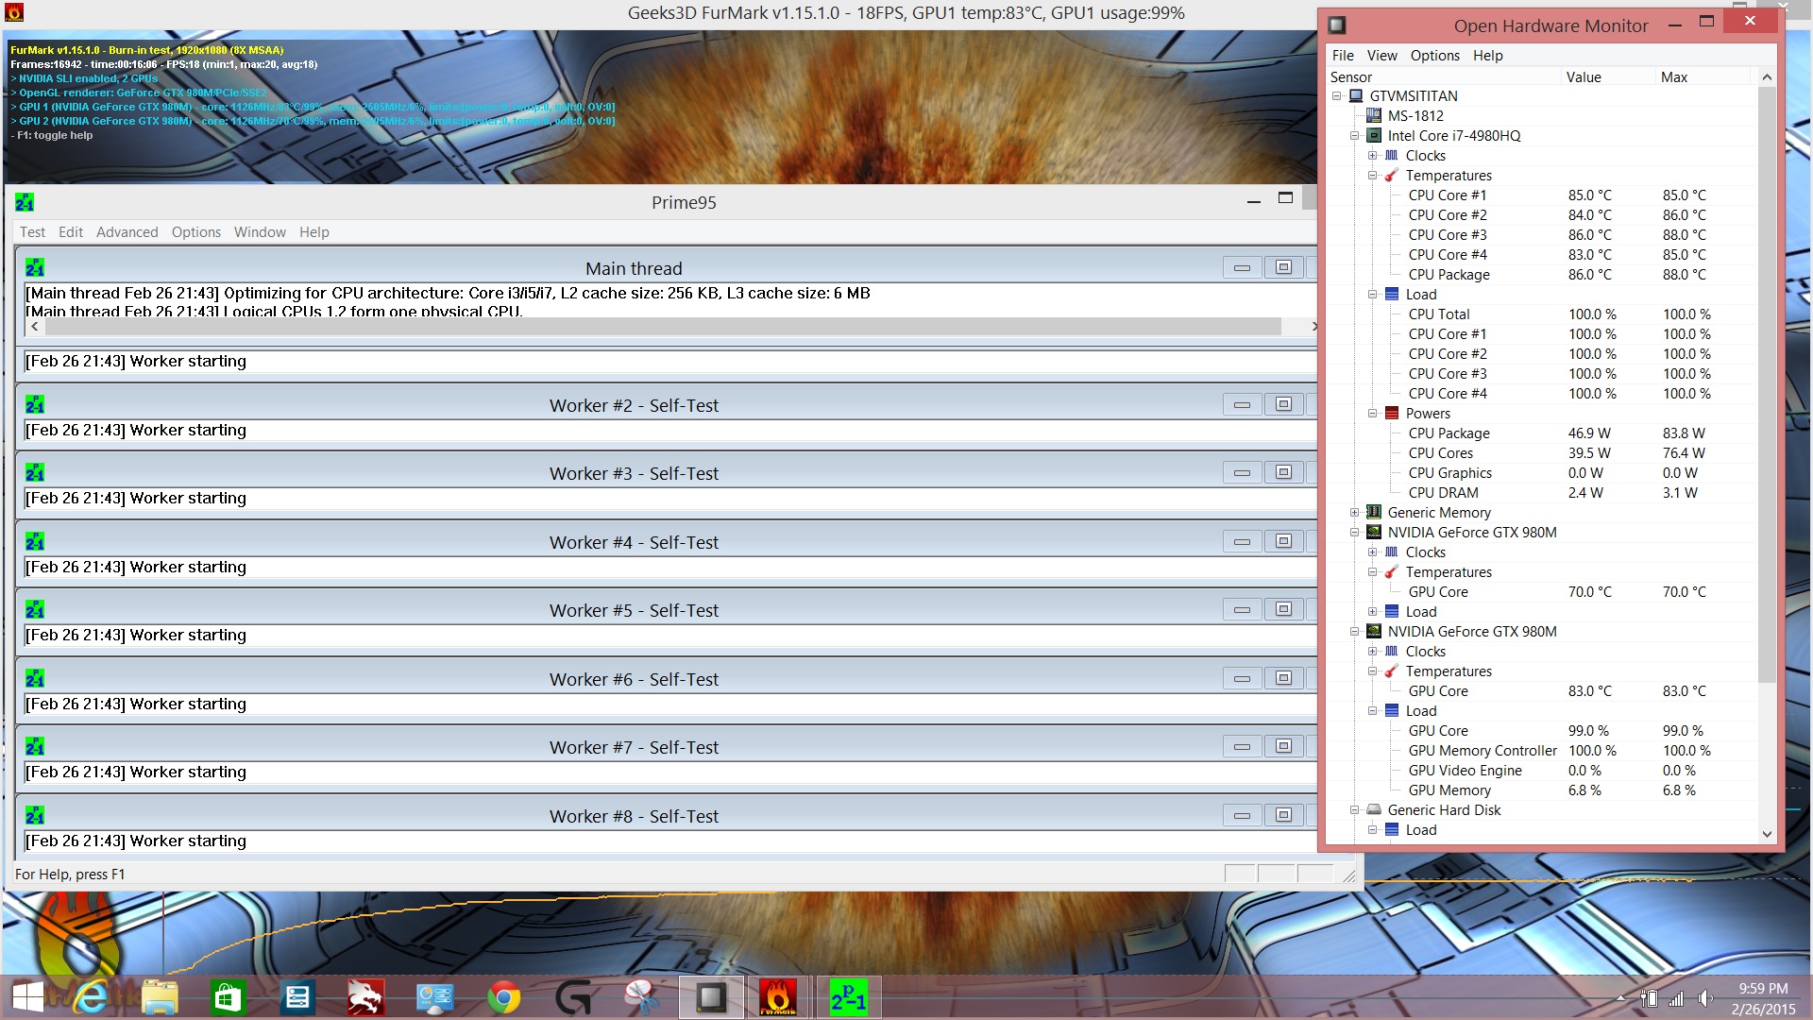Screen dimensions: 1813x1020
Task: Open Prime95 Window menu
Action: (260, 232)
